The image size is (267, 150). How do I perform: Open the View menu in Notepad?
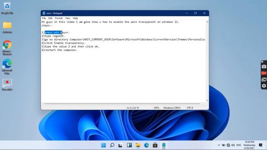tap(68, 18)
